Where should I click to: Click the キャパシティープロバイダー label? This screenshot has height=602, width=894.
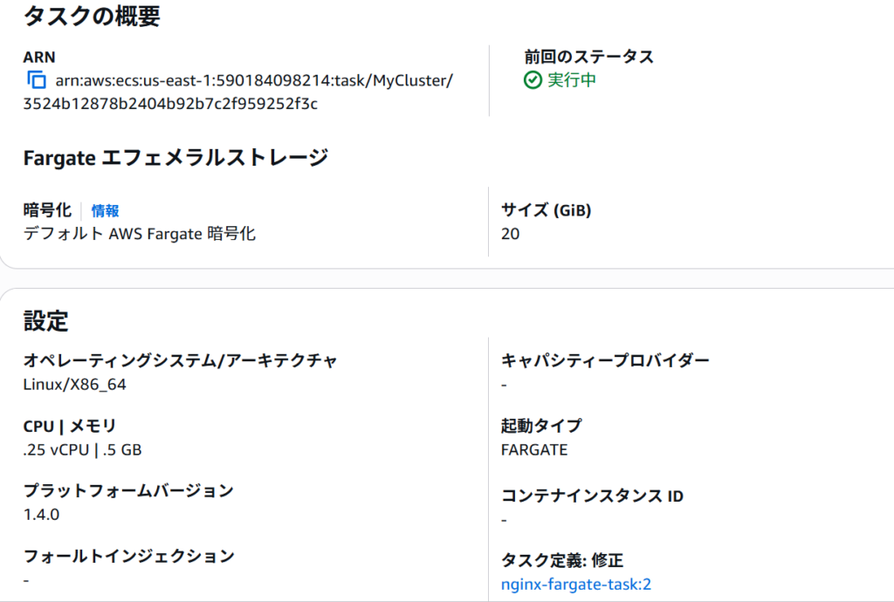pos(605,360)
